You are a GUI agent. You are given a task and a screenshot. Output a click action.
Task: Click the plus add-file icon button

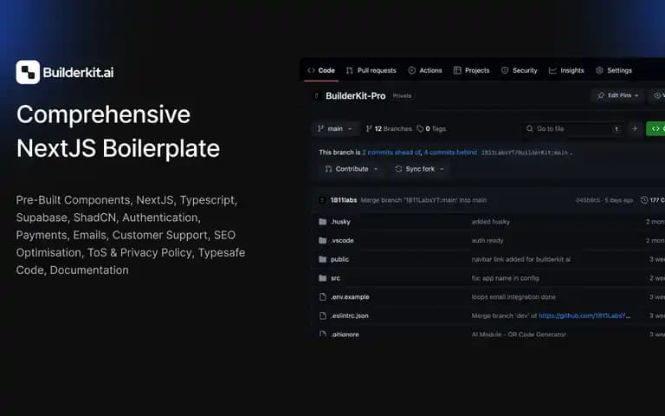(635, 128)
